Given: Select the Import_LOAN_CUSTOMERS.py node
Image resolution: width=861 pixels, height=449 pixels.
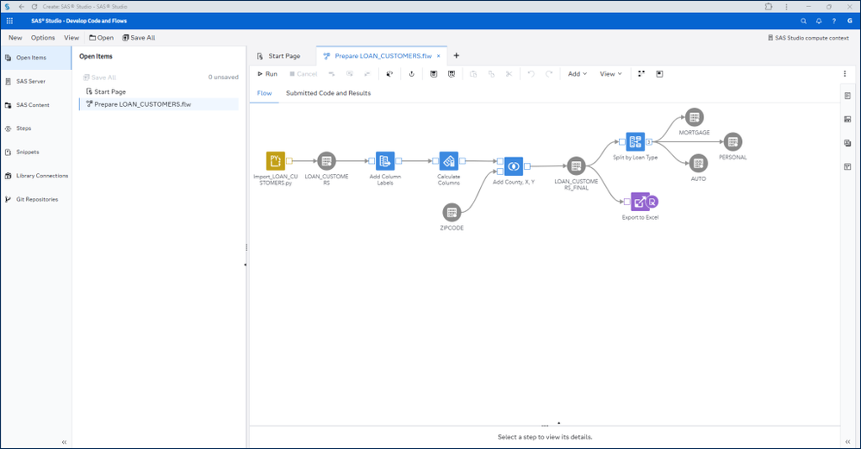Looking at the screenshot, I should coord(276,161).
